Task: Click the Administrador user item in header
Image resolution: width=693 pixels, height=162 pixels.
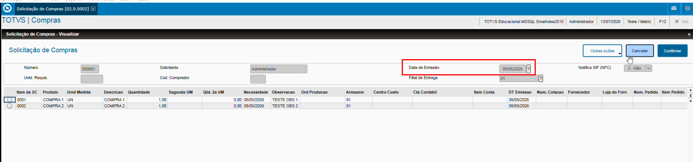Action: [581, 22]
